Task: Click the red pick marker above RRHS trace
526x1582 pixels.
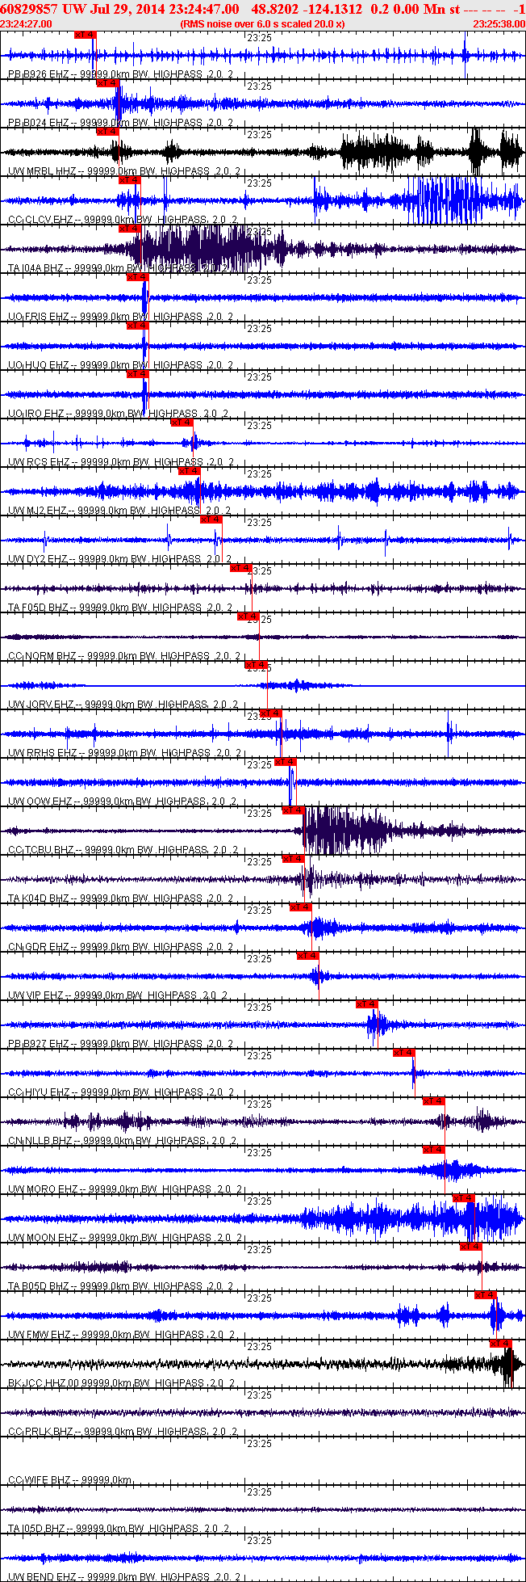Action: point(271,713)
